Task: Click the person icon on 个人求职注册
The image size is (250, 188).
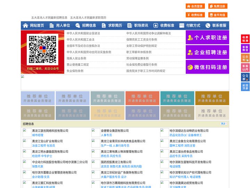Action: (x=190, y=38)
